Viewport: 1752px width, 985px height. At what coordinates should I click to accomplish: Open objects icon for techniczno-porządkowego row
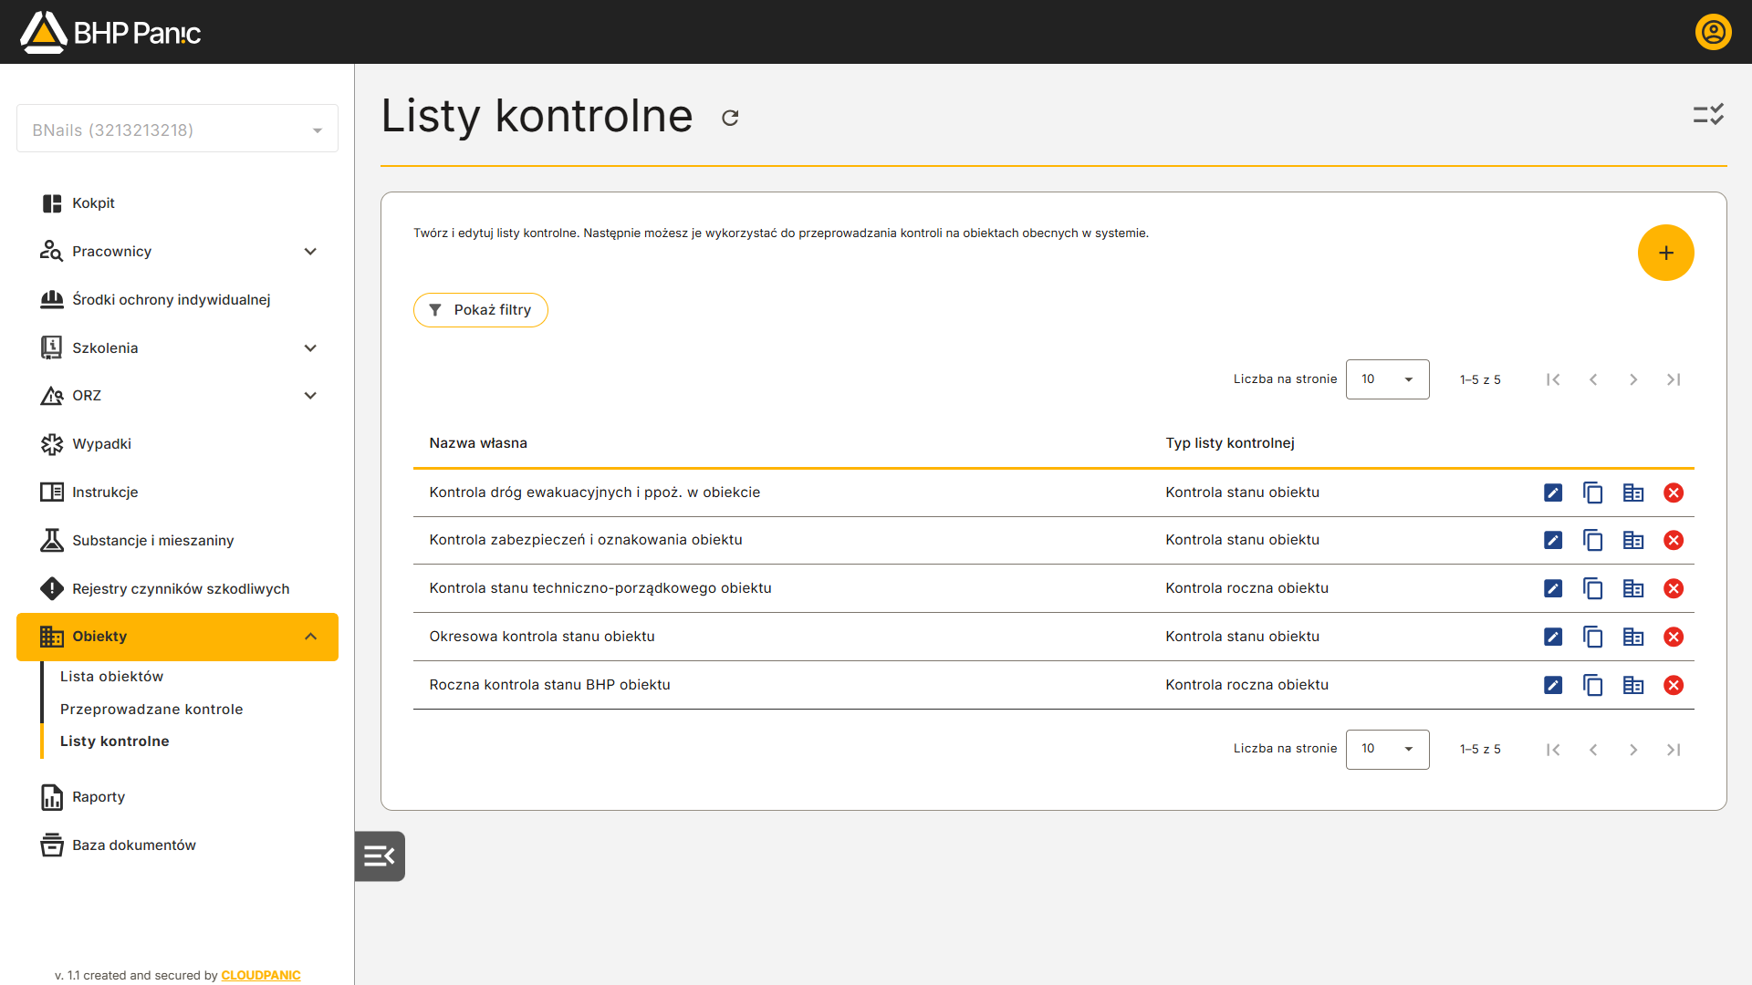(x=1633, y=588)
